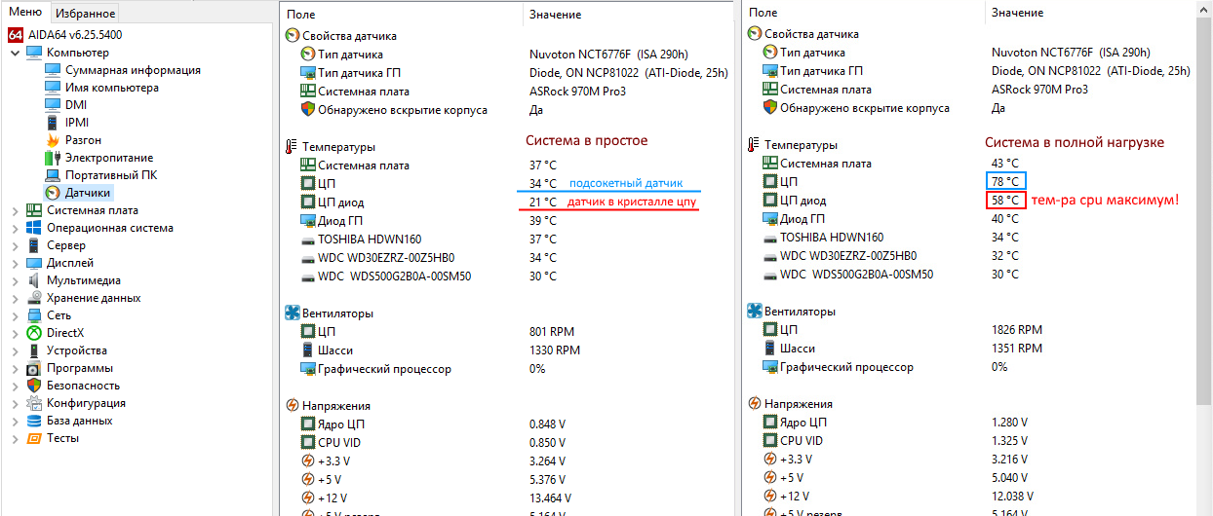Click the Безопасность shield icon
The width and height of the screenshot is (1213, 516).
pos(34,386)
